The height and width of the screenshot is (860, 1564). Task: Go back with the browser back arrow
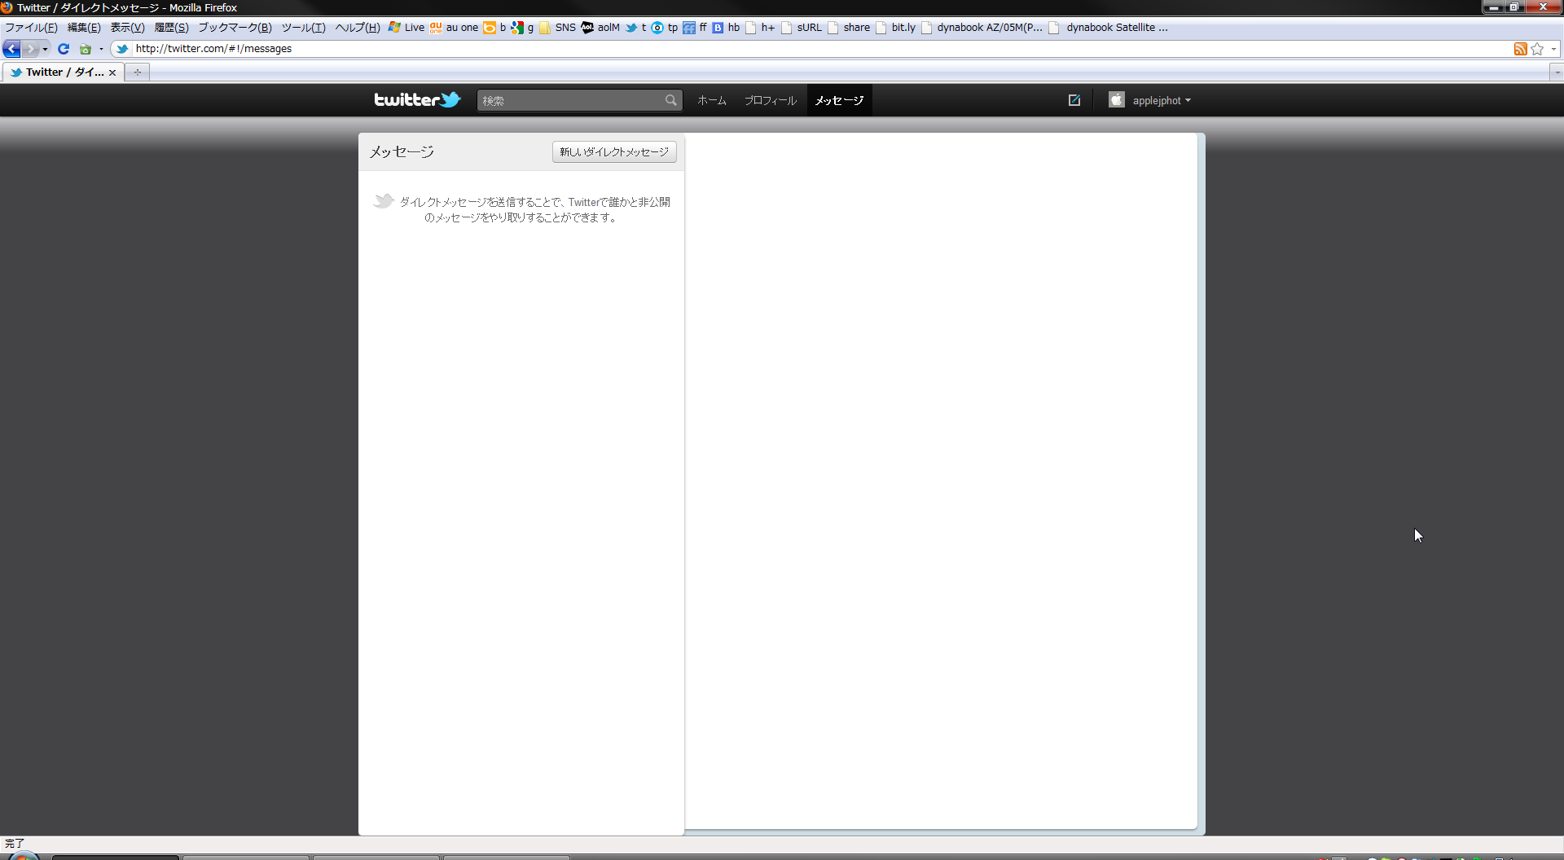click(11, 49)
